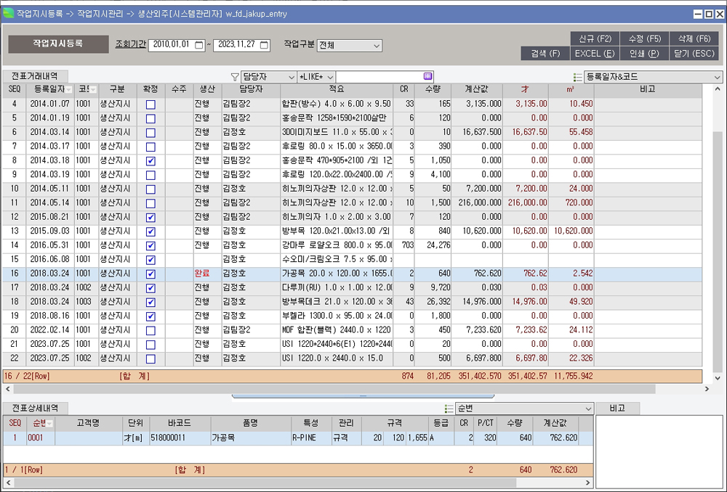Select the 비고 tab in lower panel
Screen dimensions: 727x492
pos(617,408)
